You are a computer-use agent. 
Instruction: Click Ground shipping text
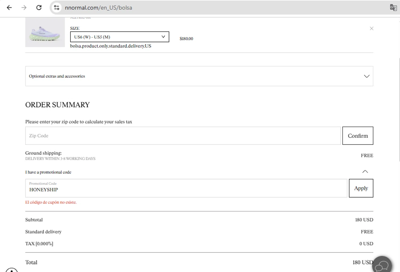coord(43,153)
